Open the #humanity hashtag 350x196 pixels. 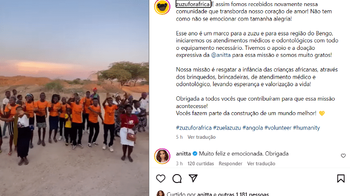tap(307, 128)
